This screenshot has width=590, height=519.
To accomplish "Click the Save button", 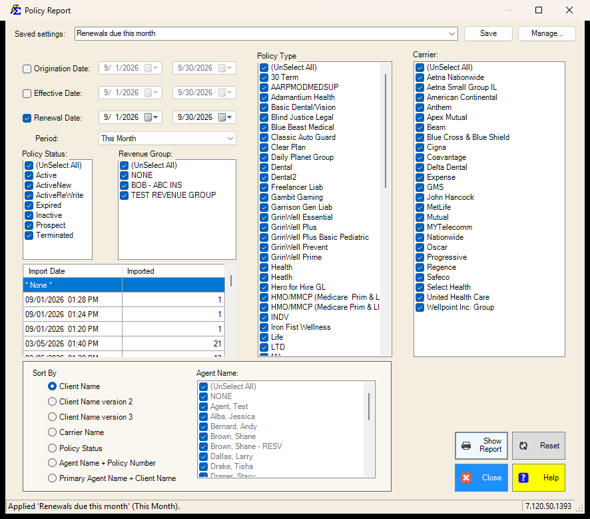I will coord(488,33).
